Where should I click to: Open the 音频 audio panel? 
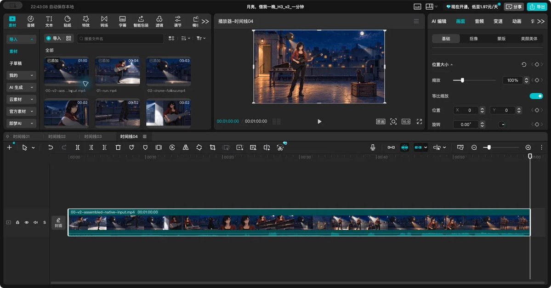pos(31,21)
